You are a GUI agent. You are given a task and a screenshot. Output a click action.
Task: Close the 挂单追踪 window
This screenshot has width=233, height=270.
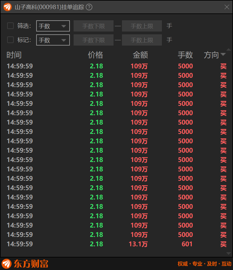click(227, 7)
